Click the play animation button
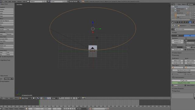 pyautogui.click(x=70, y=109)
